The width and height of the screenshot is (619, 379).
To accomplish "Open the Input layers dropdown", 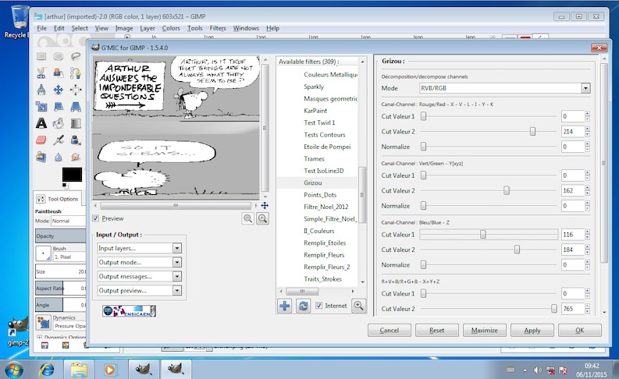I will tap(139, 248).
